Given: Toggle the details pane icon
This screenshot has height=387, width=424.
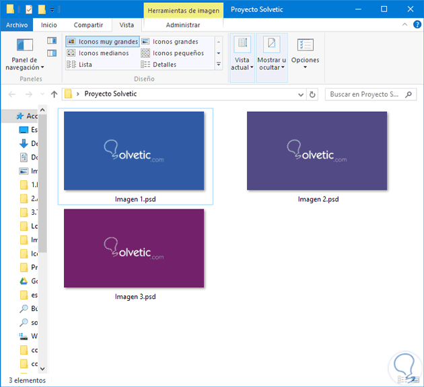Looking at the screenshot, I should pyautogui.click(x=52, y=53).
